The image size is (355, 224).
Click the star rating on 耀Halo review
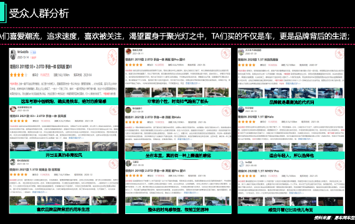pos(247,122)
